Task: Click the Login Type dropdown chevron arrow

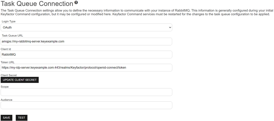Action: [170, 27]
